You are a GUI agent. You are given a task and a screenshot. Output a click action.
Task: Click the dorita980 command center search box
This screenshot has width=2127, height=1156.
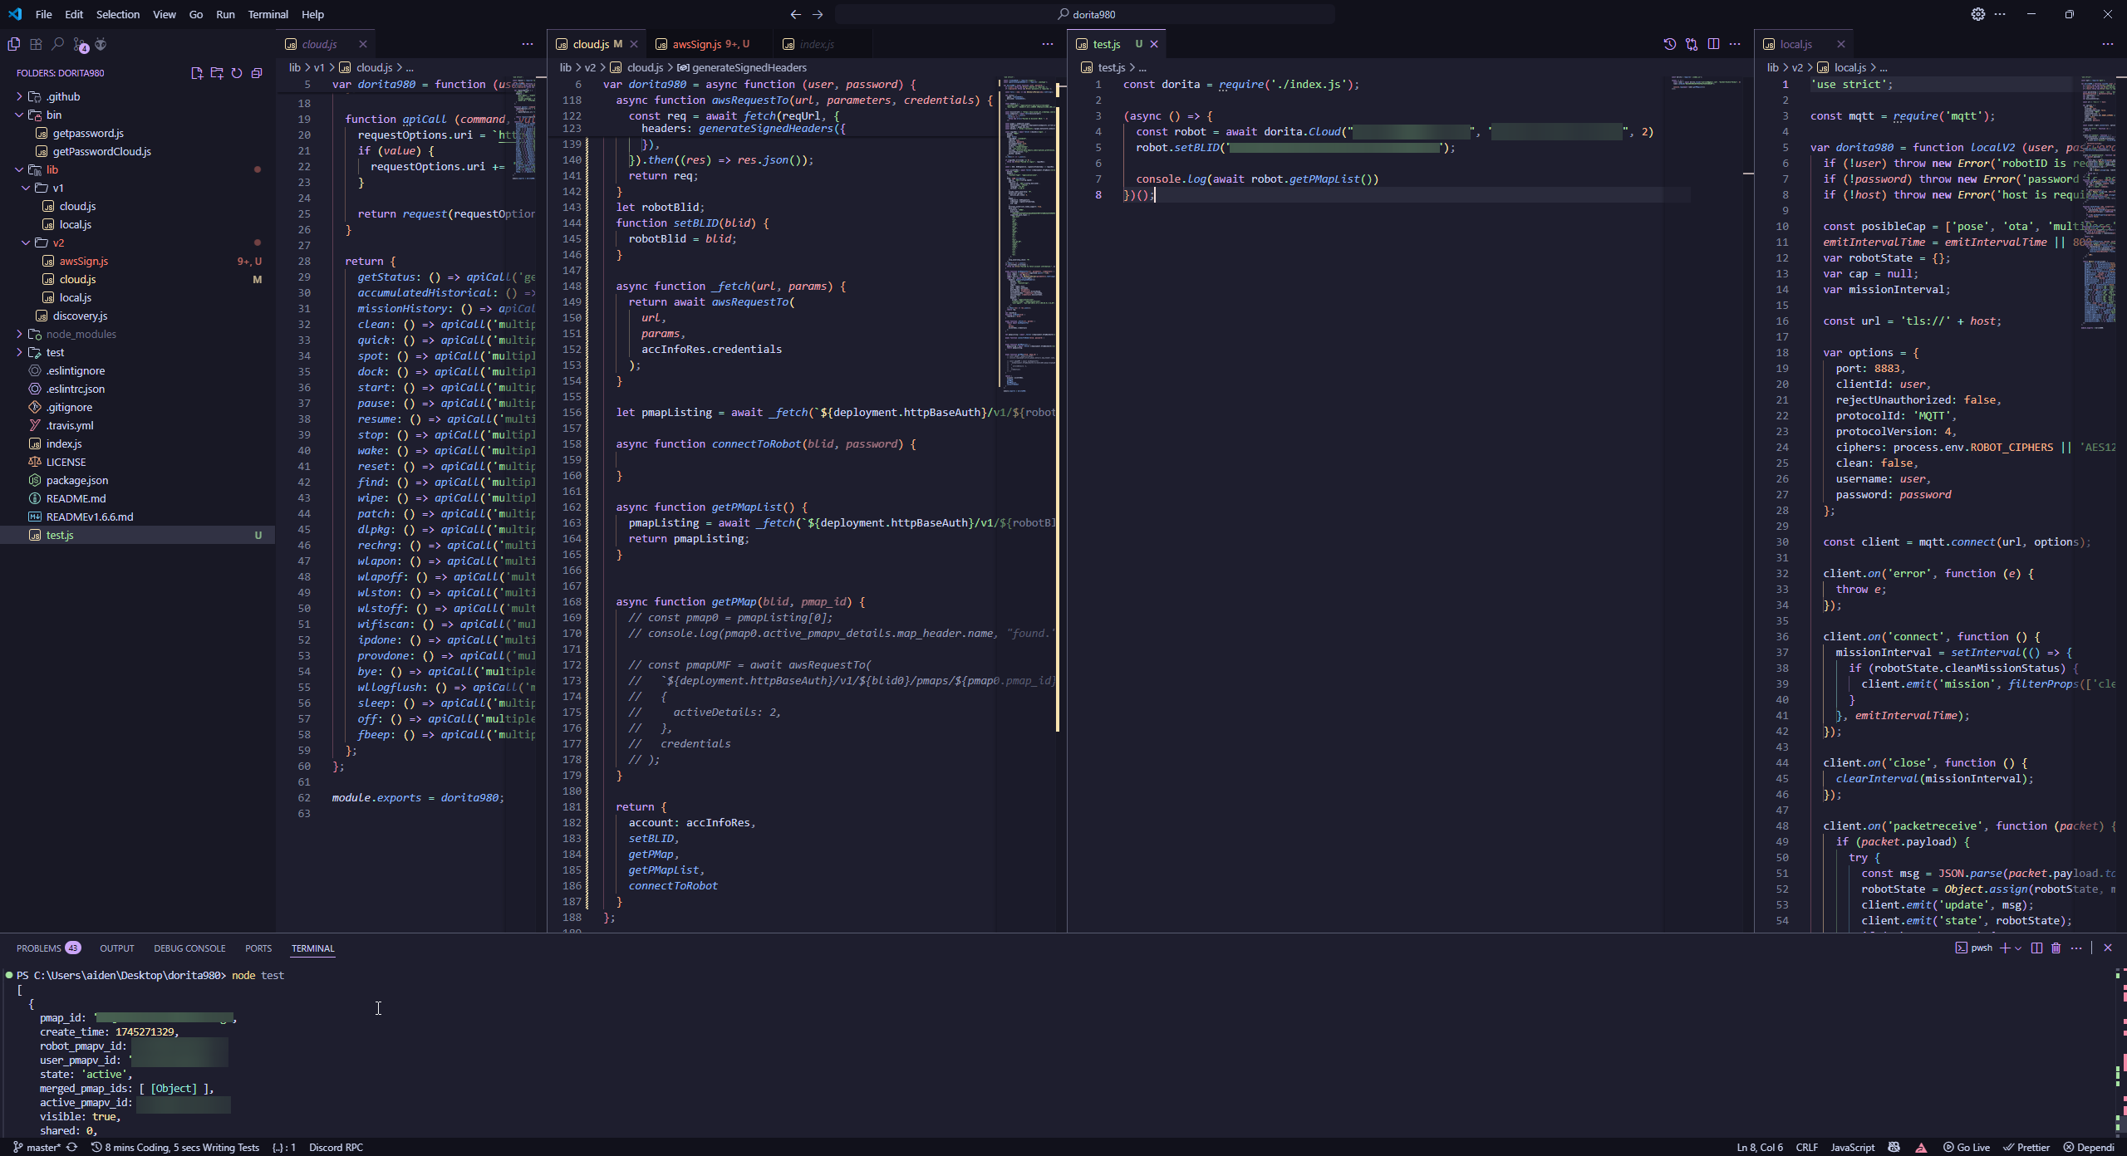[1085, 14]
